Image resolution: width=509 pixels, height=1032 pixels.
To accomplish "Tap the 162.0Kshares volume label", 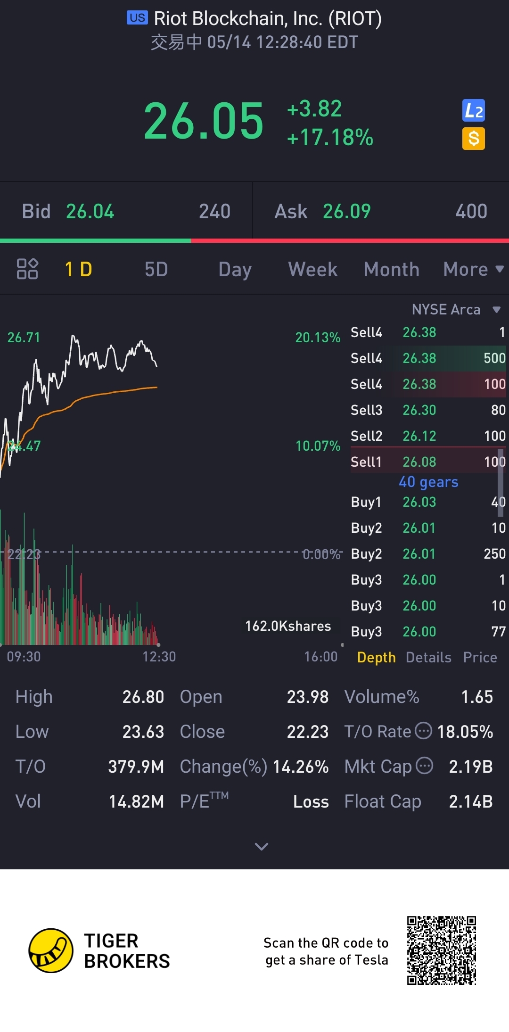I will coord(288,626).
